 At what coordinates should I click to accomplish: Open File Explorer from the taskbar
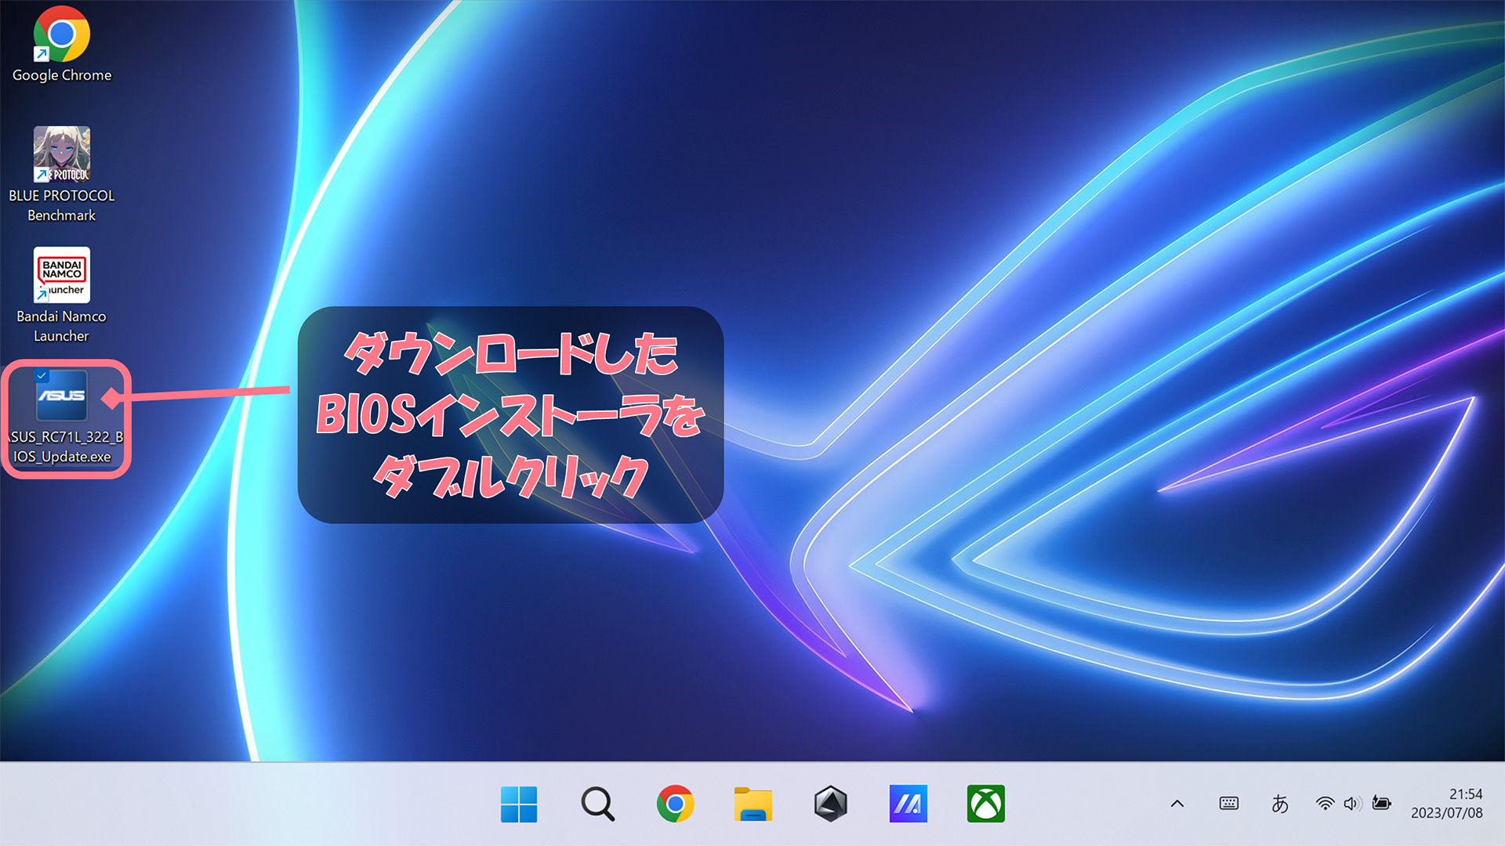click(x=752, y=803)
